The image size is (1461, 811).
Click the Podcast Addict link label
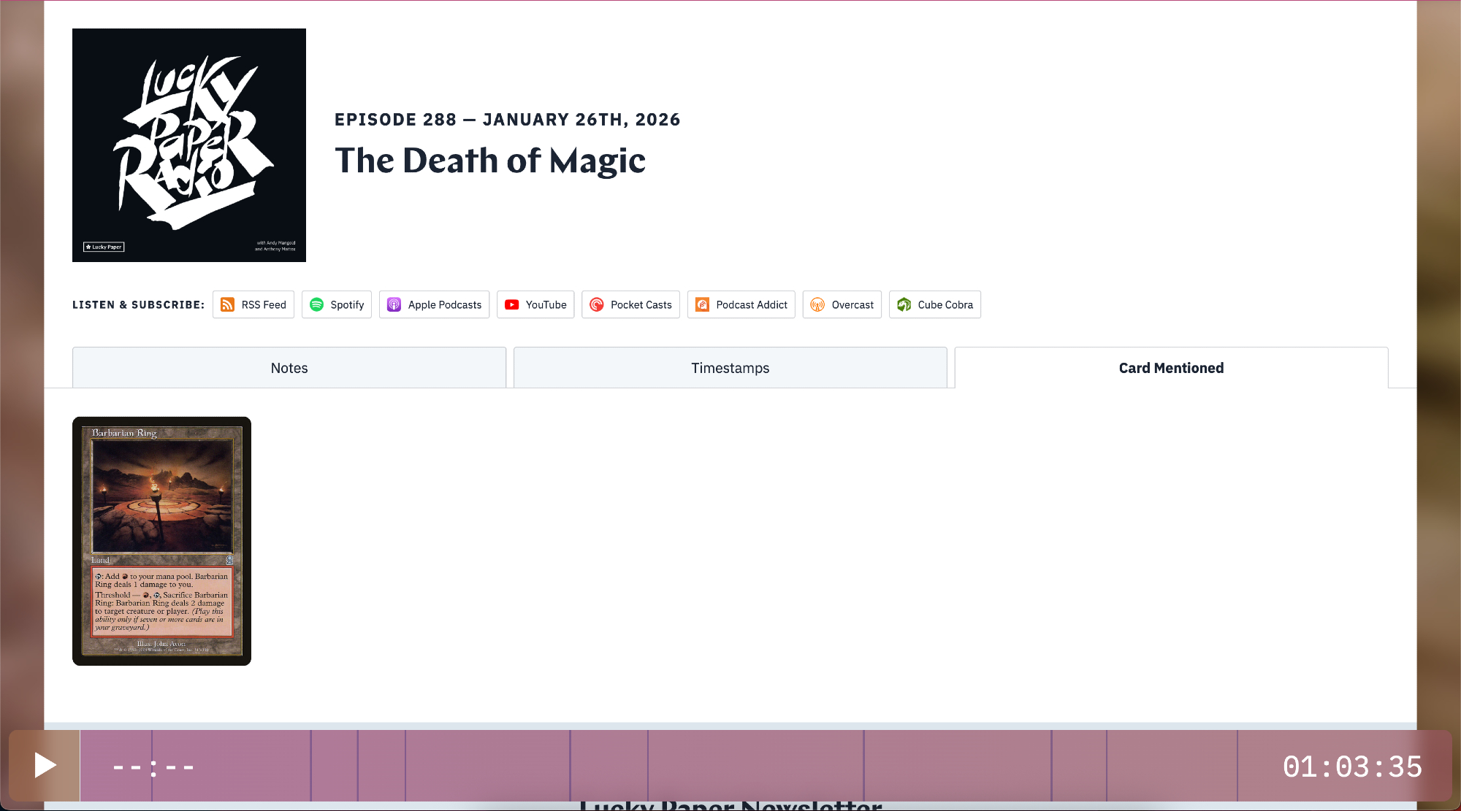tap(752, 304)
